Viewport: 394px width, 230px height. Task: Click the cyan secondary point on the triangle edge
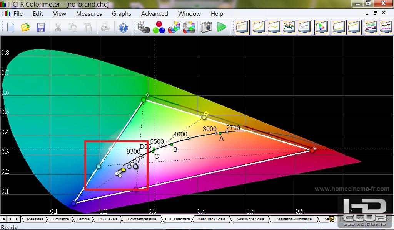tap(98, 166)
